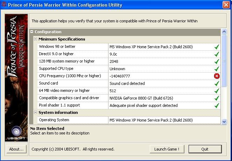Click the Ubisoft logo on the banner
232x161 pixels.
pos(16,133)
